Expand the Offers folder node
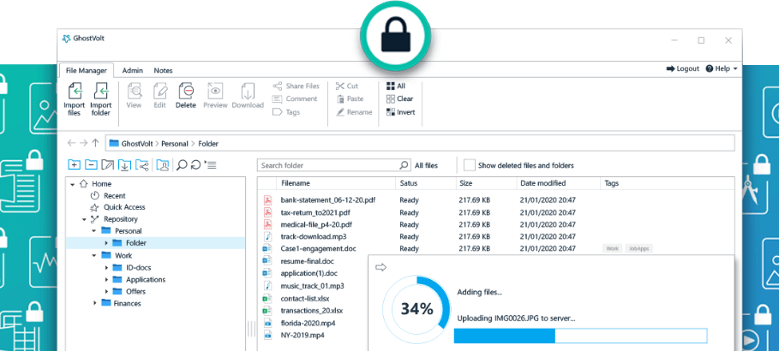Viewport: 779px width, 351px height. pyautogui.click(x=105, y=291)
